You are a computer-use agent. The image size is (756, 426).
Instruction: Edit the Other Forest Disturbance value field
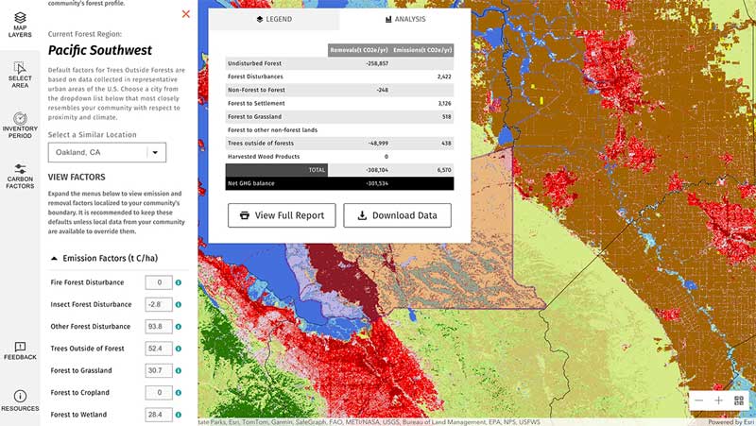point(157,327)
